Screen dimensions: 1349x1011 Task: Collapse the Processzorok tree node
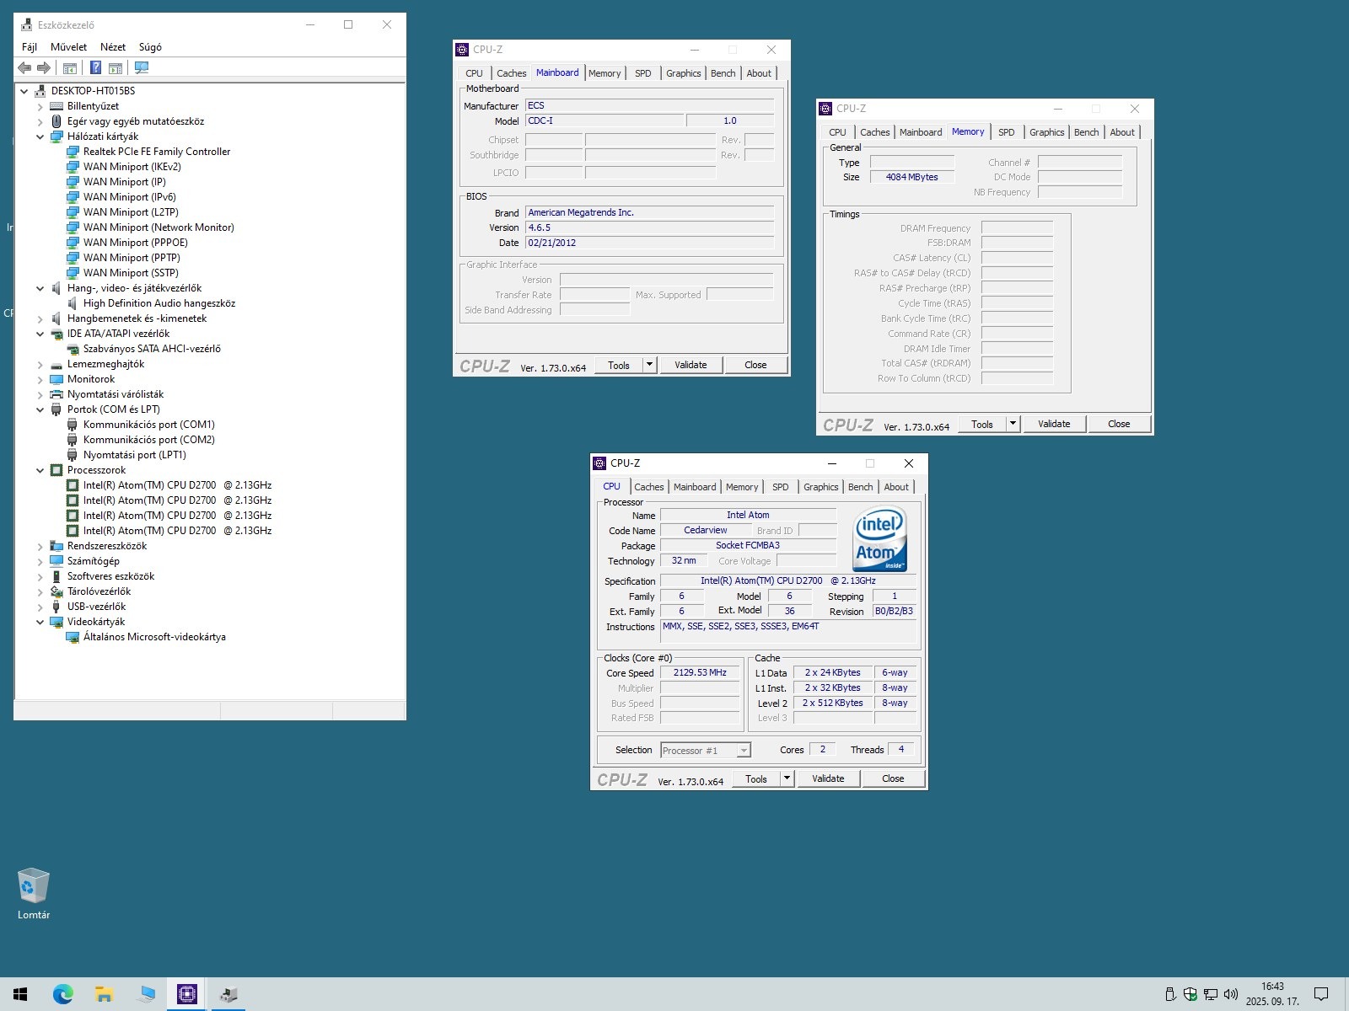tap(40, 471)
